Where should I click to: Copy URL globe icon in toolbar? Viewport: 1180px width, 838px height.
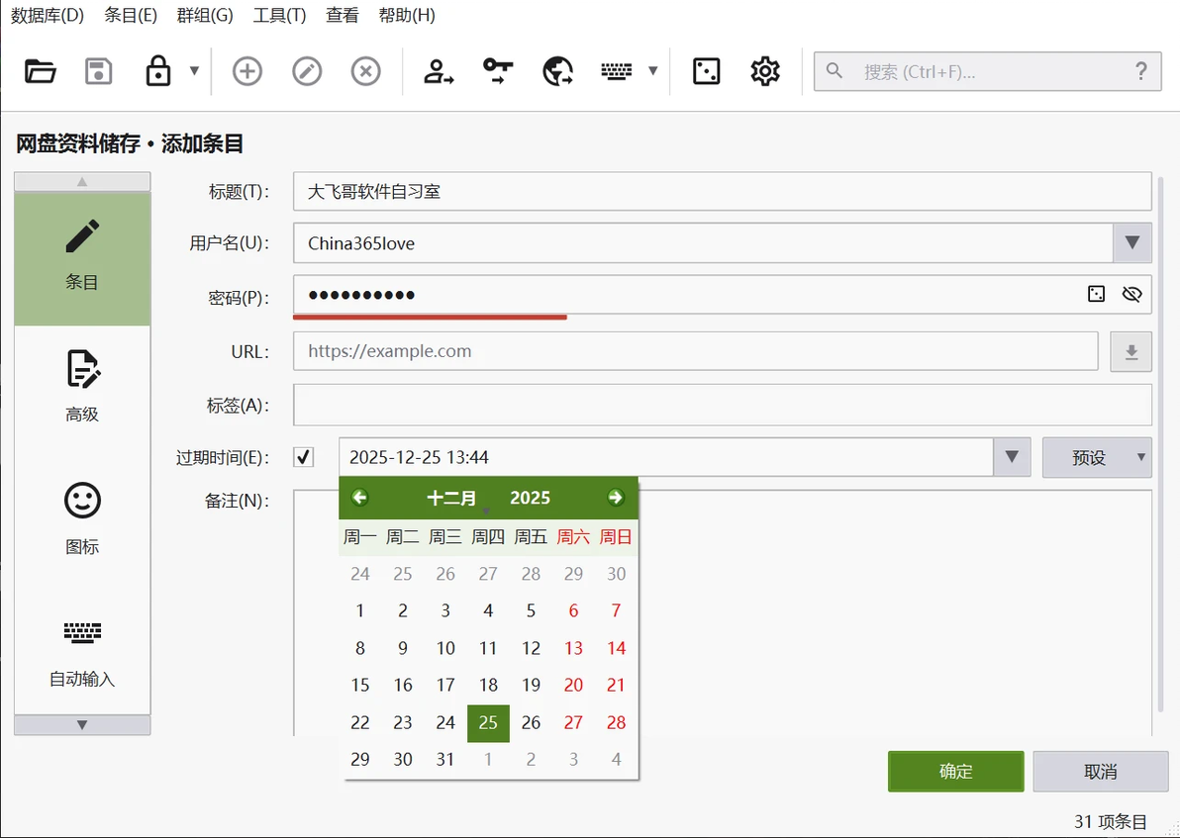point(557,71)
